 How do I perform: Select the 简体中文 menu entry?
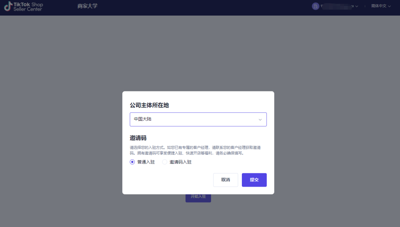(x=378, y=6)
